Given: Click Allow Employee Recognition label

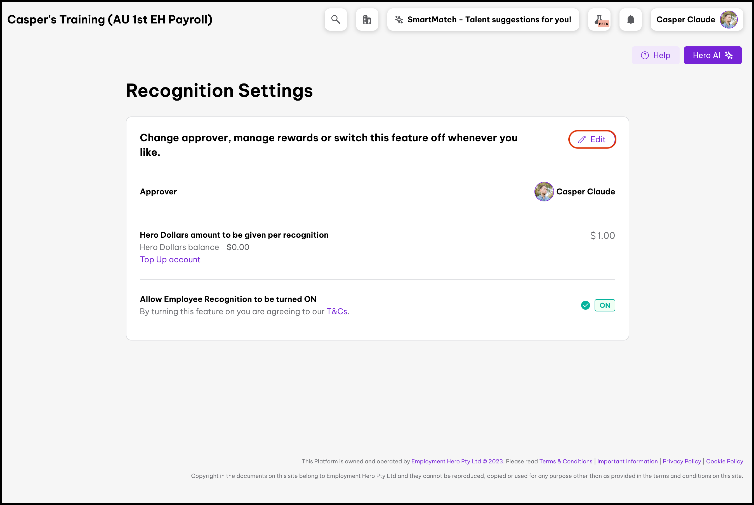Looking at the screenshot, I should point(228,299).
